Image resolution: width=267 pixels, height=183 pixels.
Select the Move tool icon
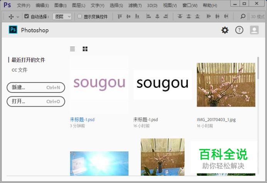(x=11, y=17)
